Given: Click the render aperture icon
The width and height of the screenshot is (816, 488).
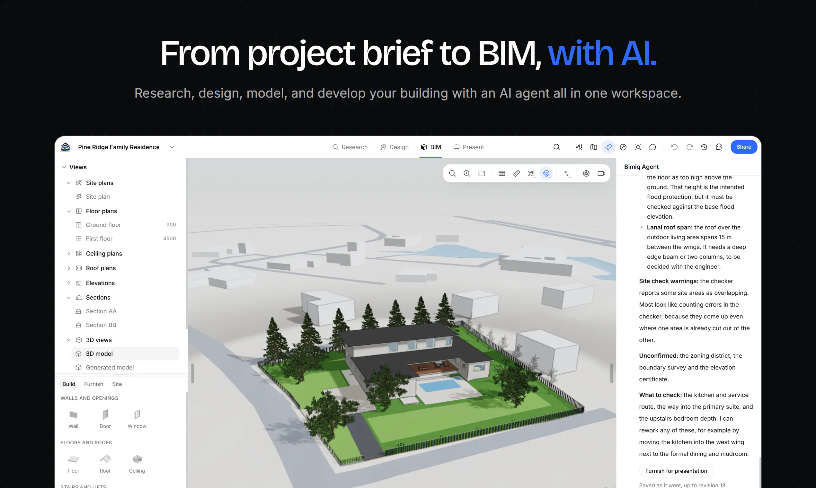Looking at the screenshot, I should tap(586, 173).
